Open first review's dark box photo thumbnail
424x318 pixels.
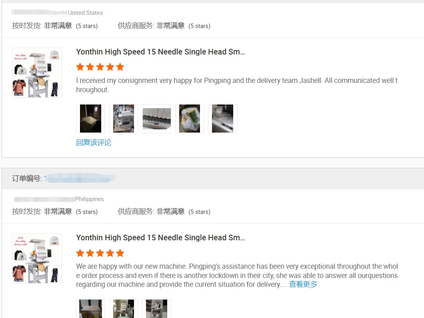coord(90,119)
